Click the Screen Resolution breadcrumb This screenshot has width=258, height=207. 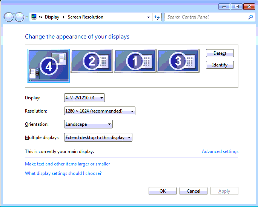tap(86, 17)
